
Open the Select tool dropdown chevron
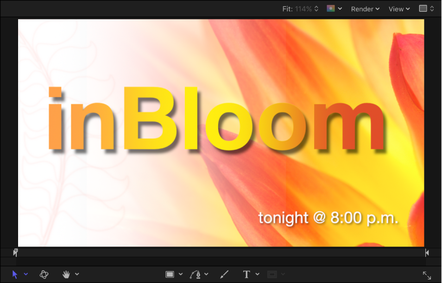point(25,274)
